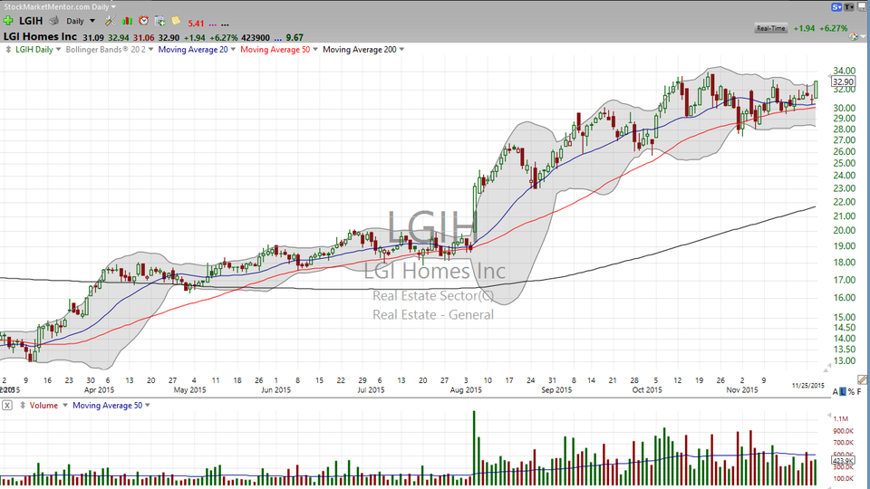The width and height of the screenshot is (870, 489).
Task: Select F scale toggle
Action: tap(859, 392)
